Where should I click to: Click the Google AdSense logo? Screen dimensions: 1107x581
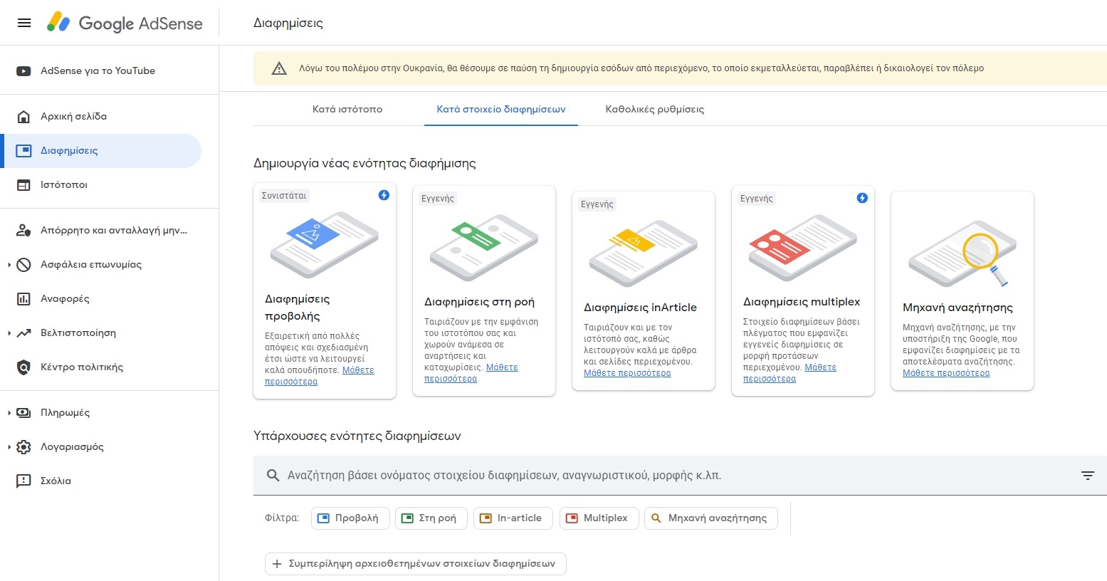[x=125, y=23]
